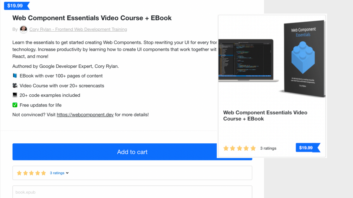This screenshot has height=198, width=353.
Task: Click the product card title text
Action: pos(265,116)
